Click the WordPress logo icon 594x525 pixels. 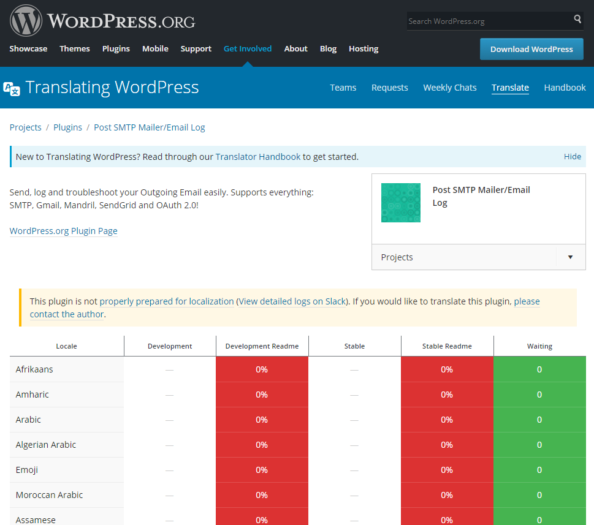26,21
